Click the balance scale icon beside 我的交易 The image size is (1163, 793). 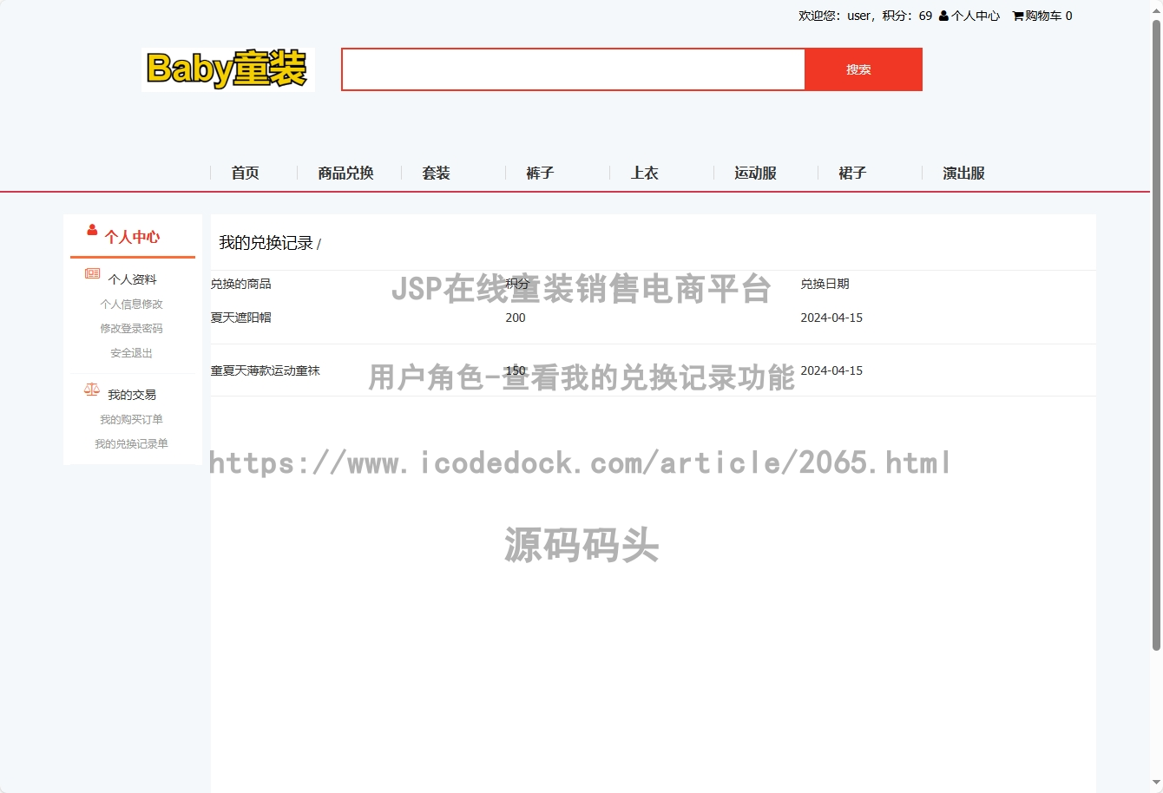[92, 390]
